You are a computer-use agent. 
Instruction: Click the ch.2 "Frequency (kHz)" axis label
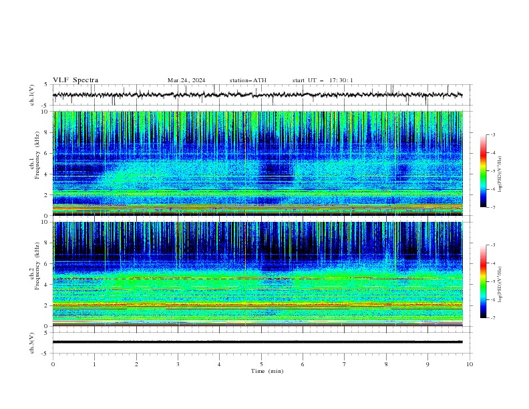[x=37, y=265]
